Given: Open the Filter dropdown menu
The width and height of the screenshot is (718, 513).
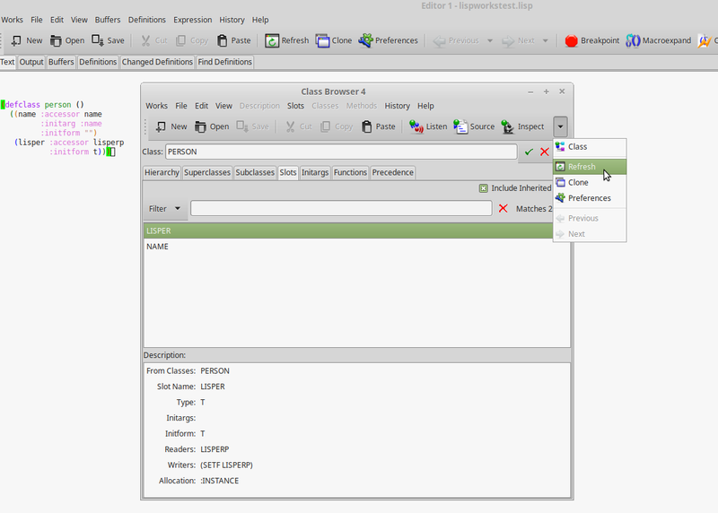Looking at the screenshot, I should pos(165,208).
